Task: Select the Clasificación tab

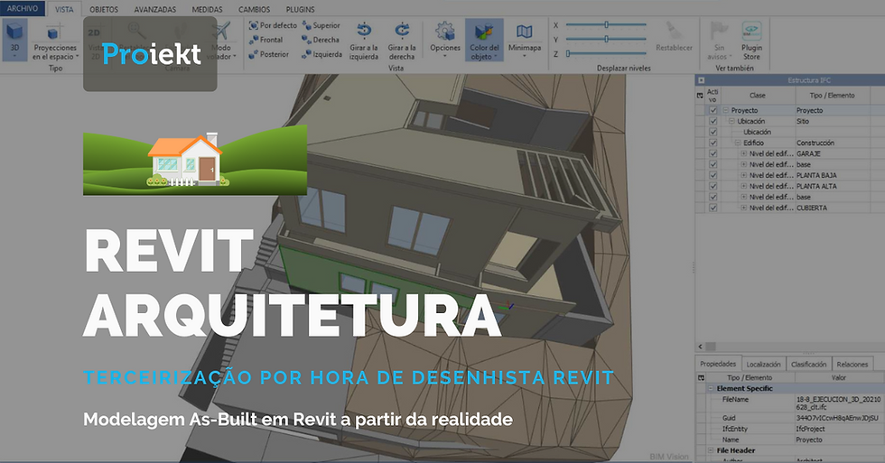Action: 809,365
